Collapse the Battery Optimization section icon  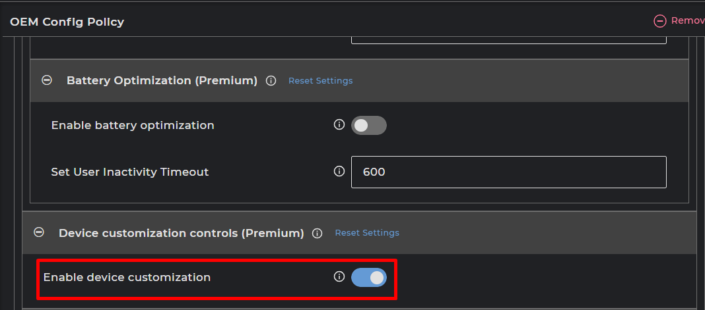click(x=47, y=80)
